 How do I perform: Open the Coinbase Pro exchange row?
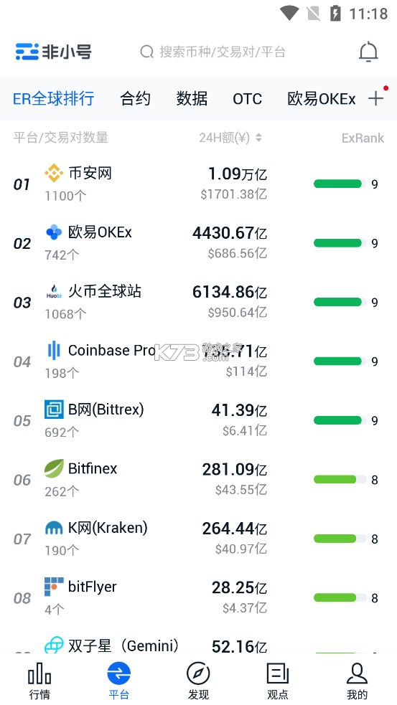(x=198, y=361)
